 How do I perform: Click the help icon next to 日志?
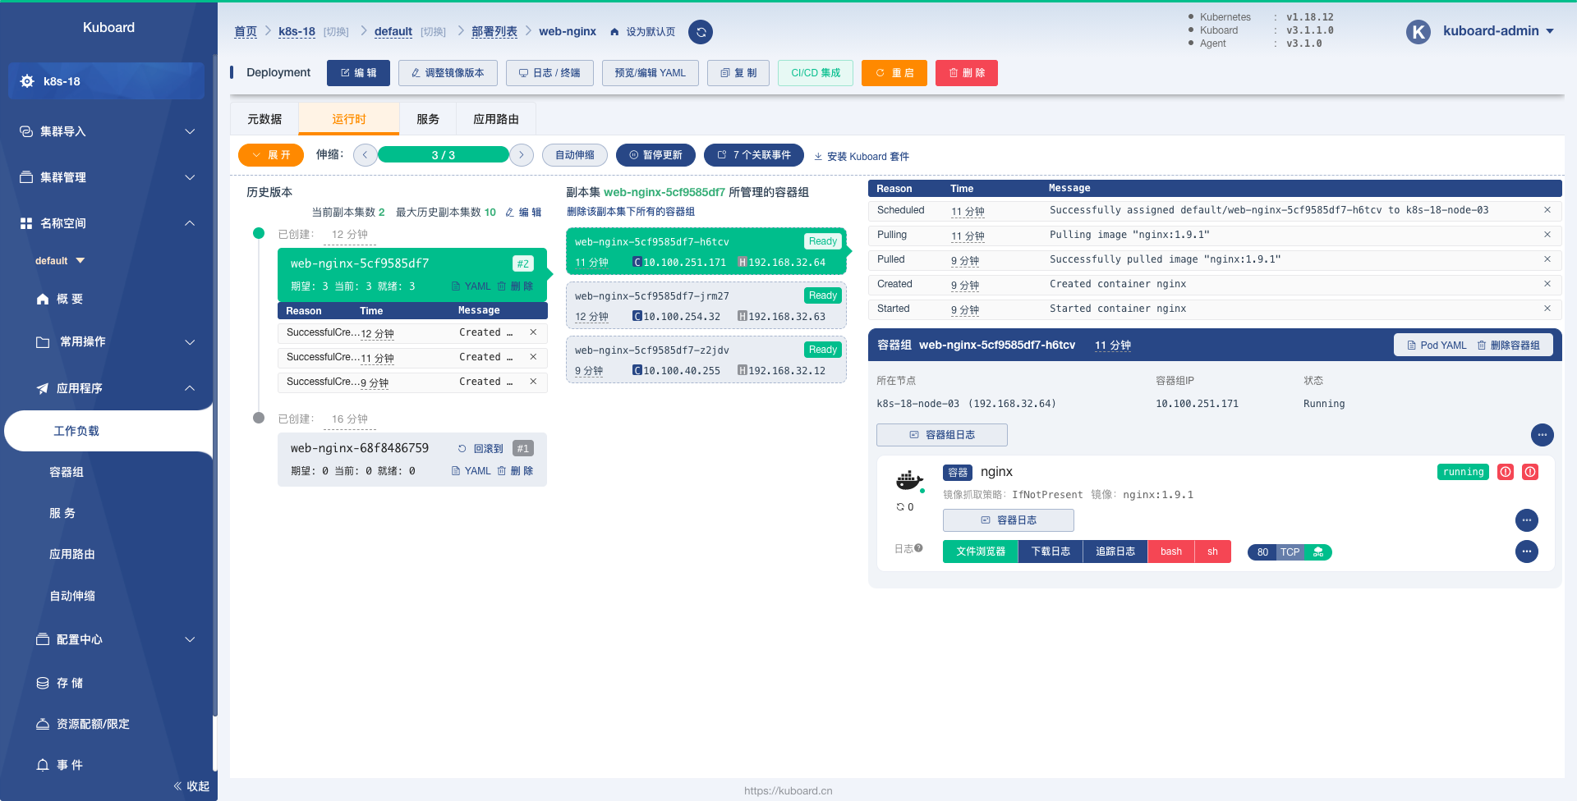pos(918,548)
